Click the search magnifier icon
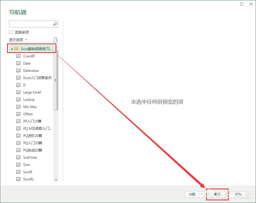This screenshot has height=203, width=256. tap(55, 24)
